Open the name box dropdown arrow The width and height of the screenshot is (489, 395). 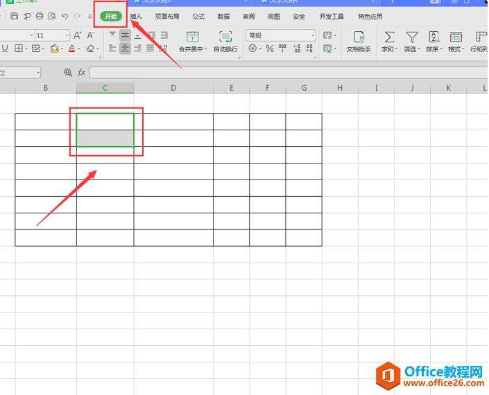[x=37, y=73]
